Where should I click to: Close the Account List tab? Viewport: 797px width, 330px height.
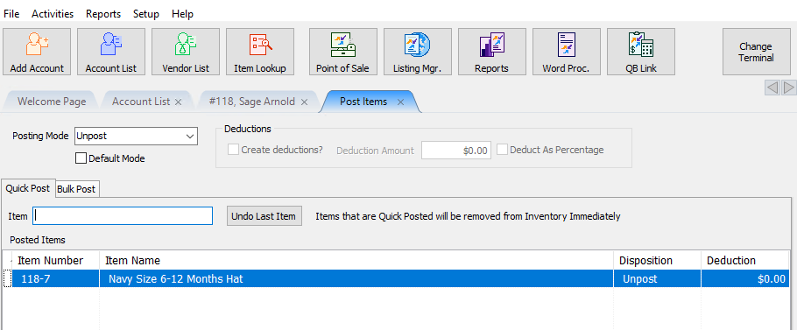point(178,102)
